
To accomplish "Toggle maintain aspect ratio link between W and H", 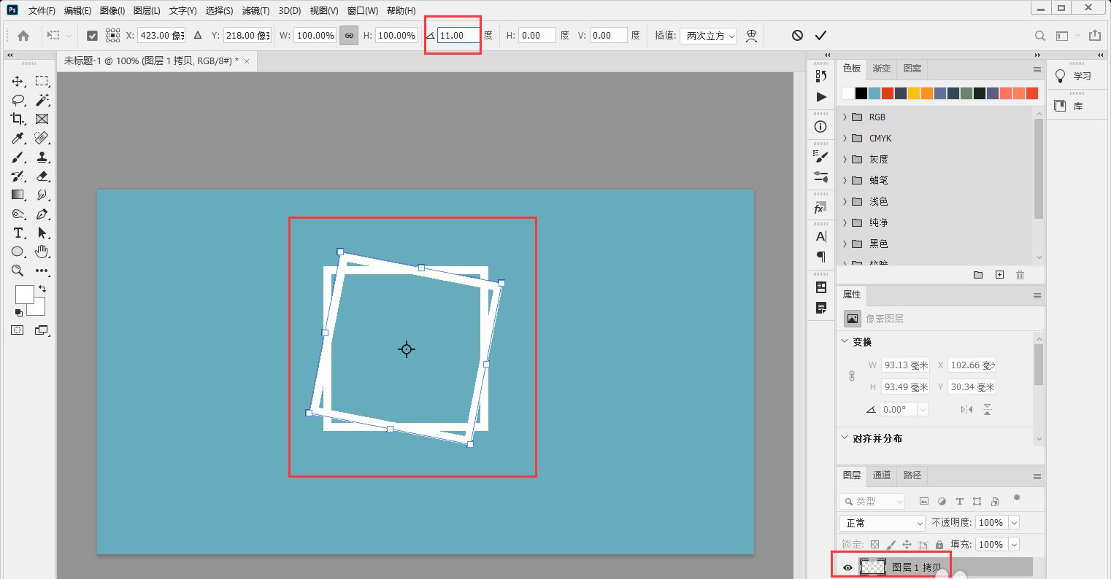I will click(349, 35).
